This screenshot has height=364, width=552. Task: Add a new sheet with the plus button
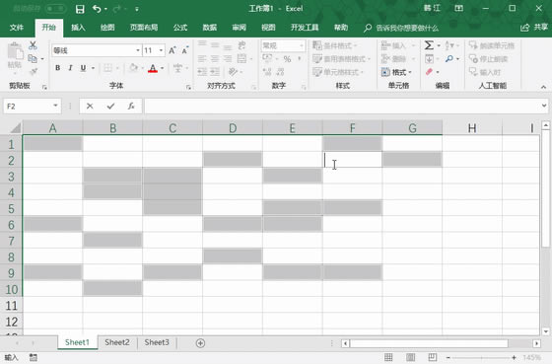click(200, 343)
